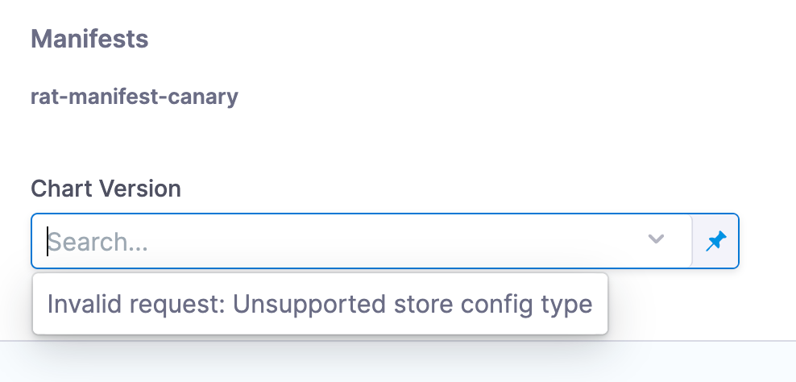Click the Manifests section heading
The height and width of the screenshot is (382, 796).
pyautogui.click(x=89, y=38)
